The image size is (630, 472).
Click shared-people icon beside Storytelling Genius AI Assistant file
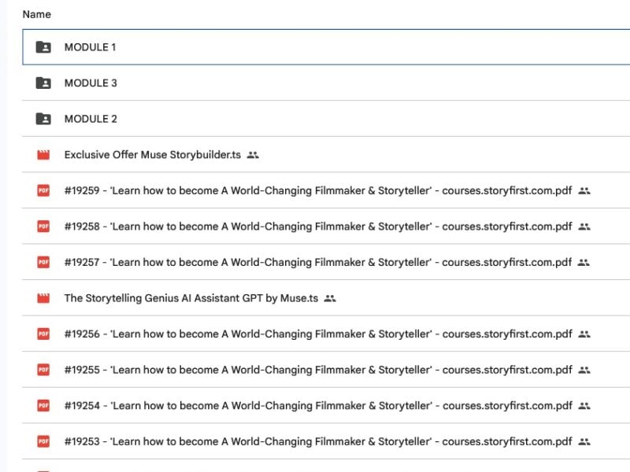[330, 299]
